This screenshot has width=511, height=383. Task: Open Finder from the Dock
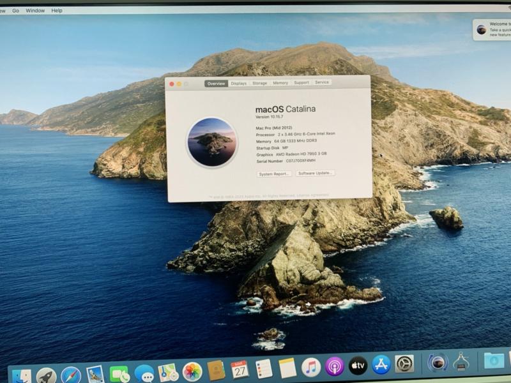pyautogui.click(x=22, y=376)
